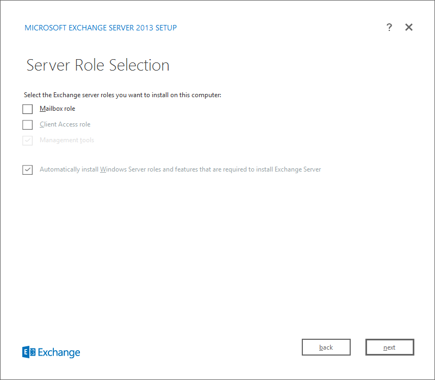Click the "Microsoft Exchange Server 2013 Setup" title
This screenshot has width=435, height=380.
101,28
